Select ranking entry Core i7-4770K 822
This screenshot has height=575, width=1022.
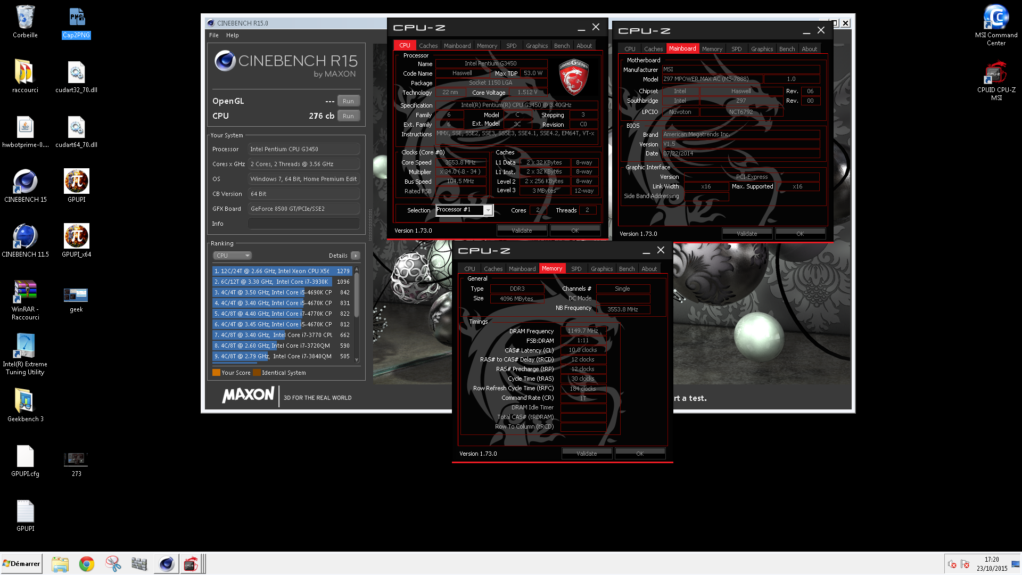(x=282, y=314)
